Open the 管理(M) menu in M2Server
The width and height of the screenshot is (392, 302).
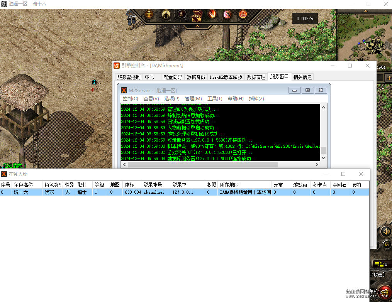(193, 99)
